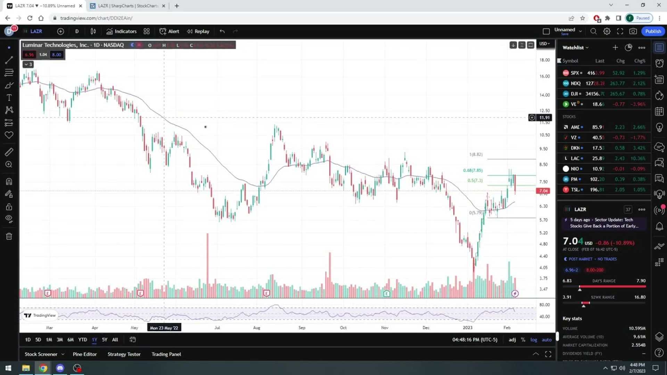Image resolution: width=667 pixels, height=375 pixels.
Task: Expand the bottom panel with chevron
Action: pyautogui.click(x=536, y=354)
